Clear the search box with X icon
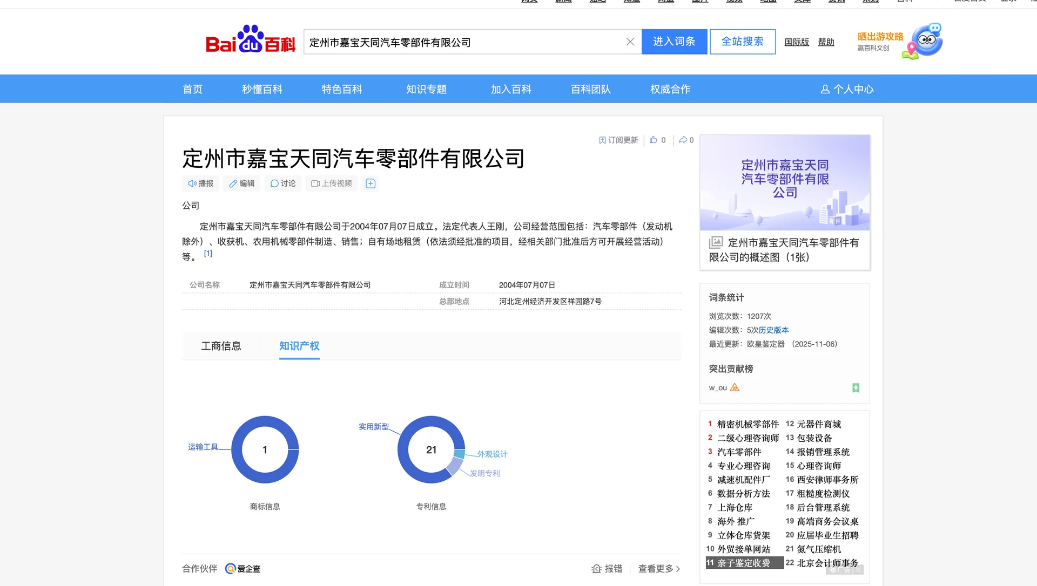This screenshot has width=1037, height=586. pos(630,42)
